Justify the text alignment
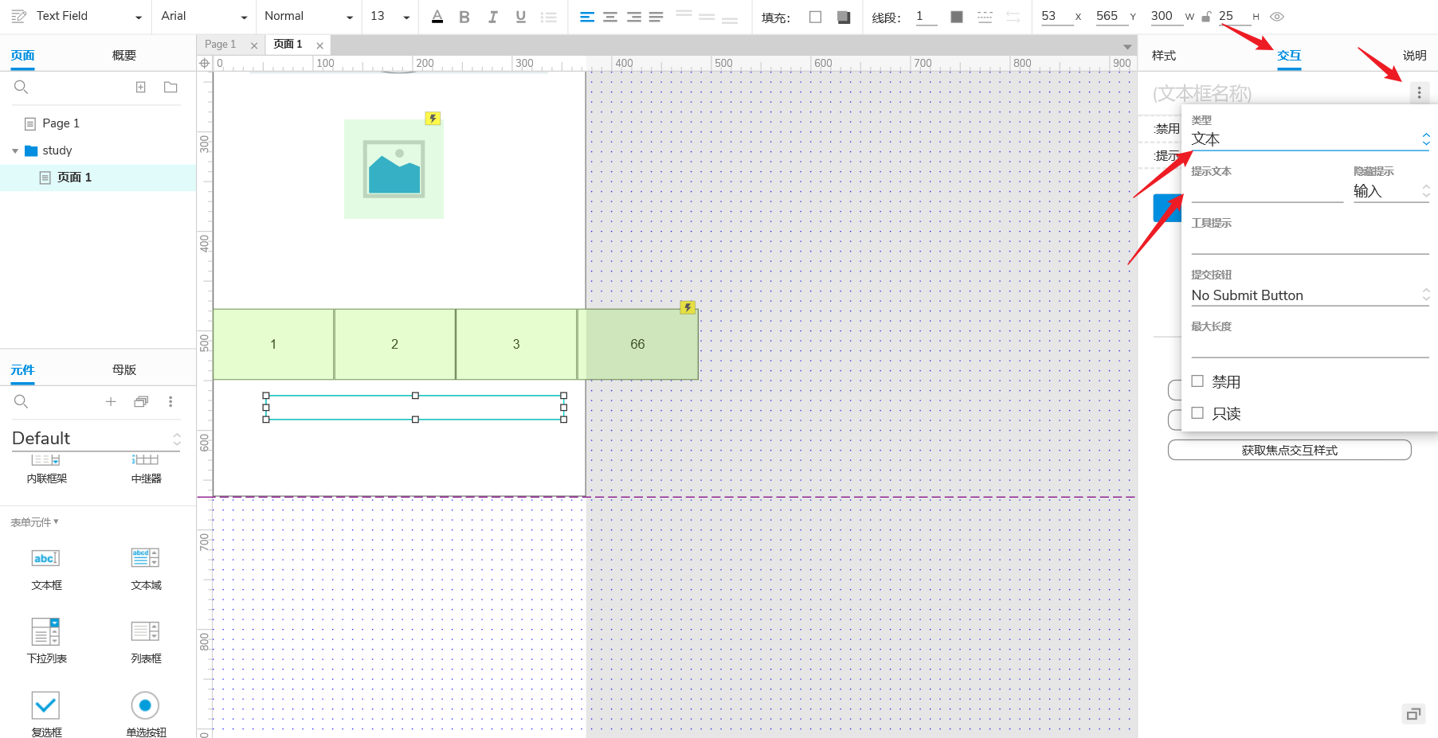The image size is (1438, 738). 656,17
